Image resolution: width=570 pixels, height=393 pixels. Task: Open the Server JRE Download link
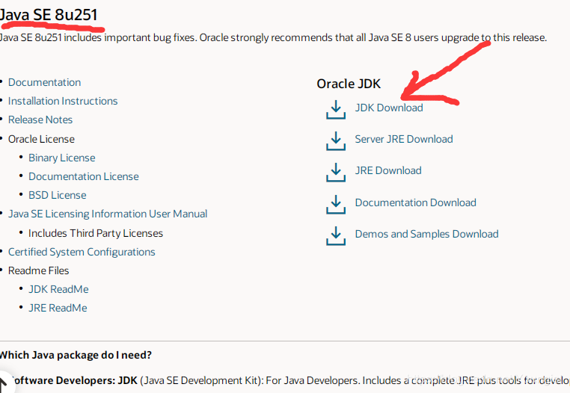404,139
